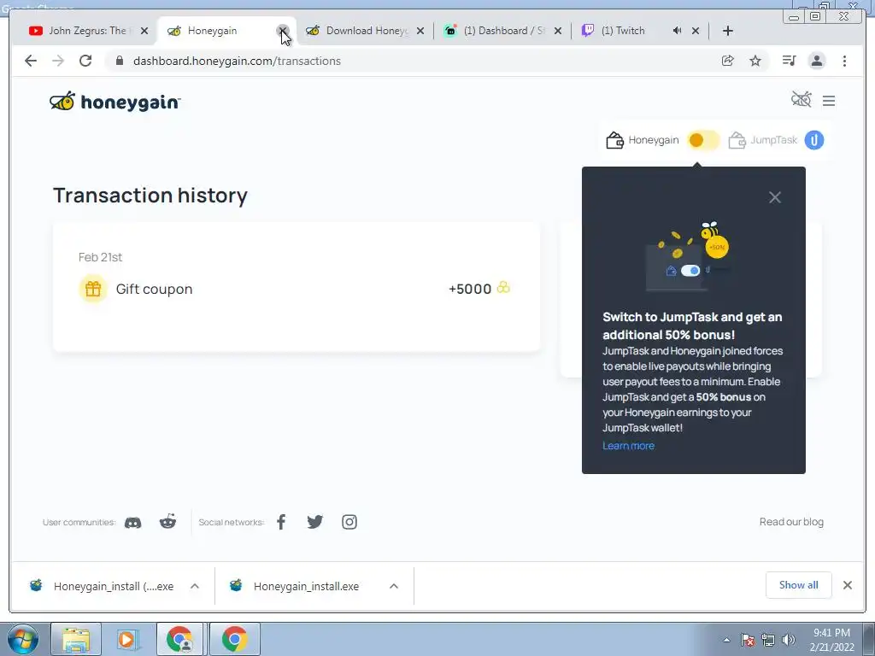
Task: Click the Honeygain bee logo
Action: tap(115, 102)
